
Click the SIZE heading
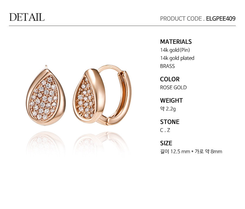coord(166,143)
